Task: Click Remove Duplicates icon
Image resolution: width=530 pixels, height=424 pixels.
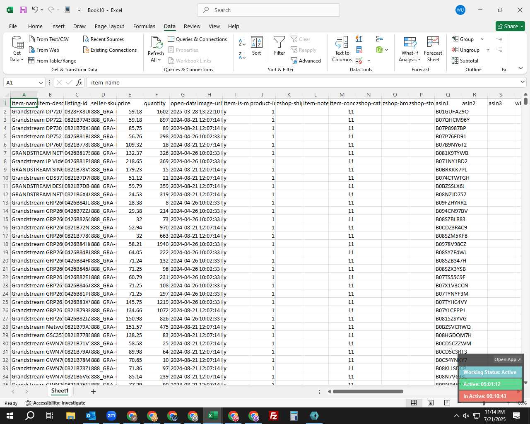Action: click(359, 50)
